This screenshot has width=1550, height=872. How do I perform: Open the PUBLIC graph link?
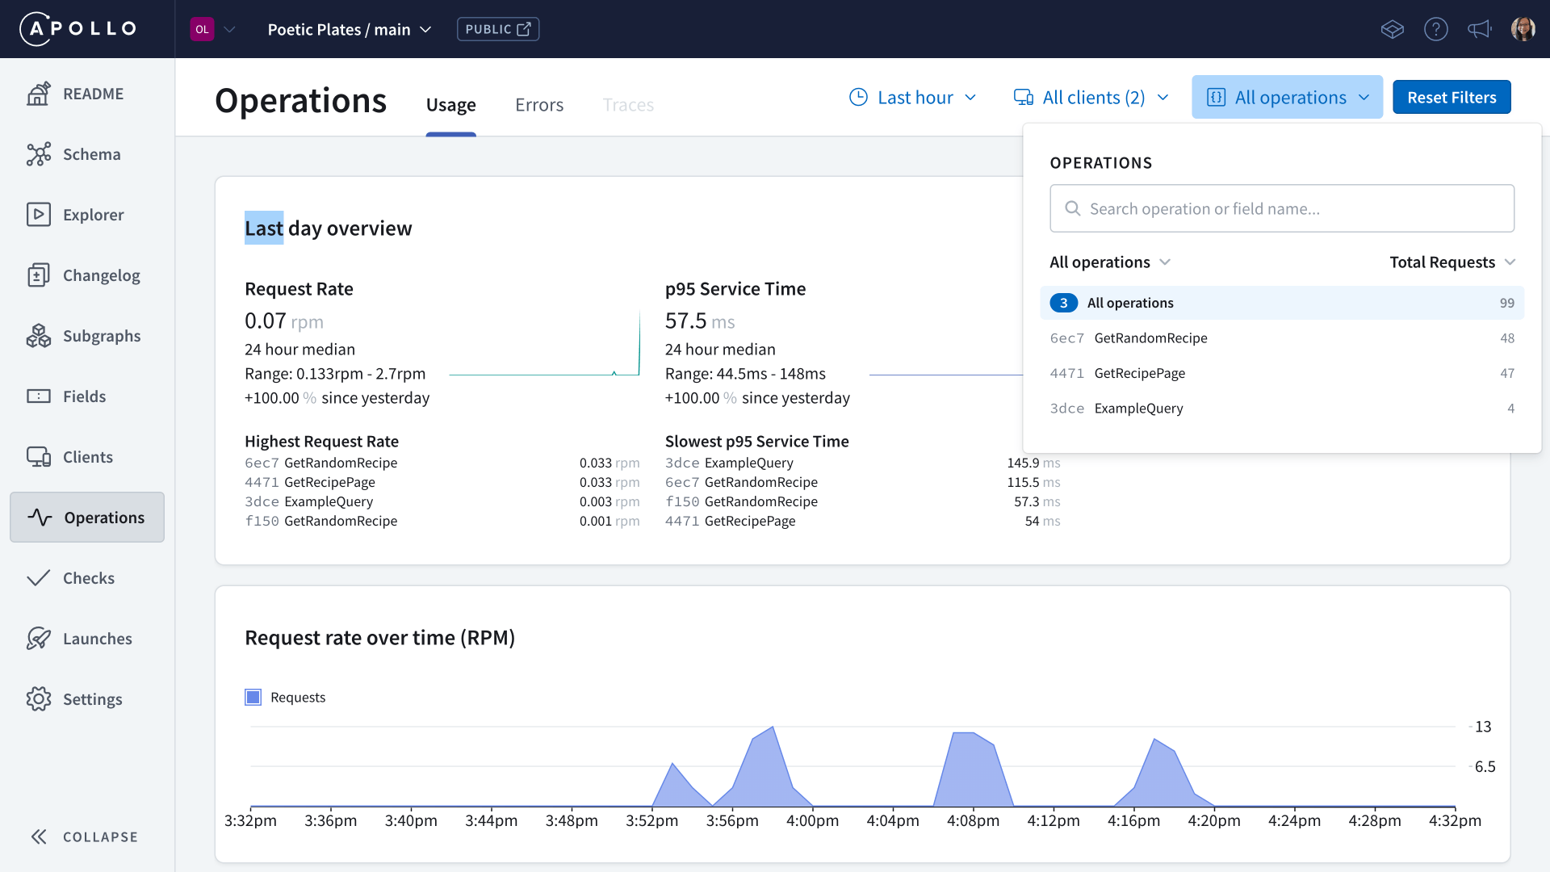pos(497,29)
